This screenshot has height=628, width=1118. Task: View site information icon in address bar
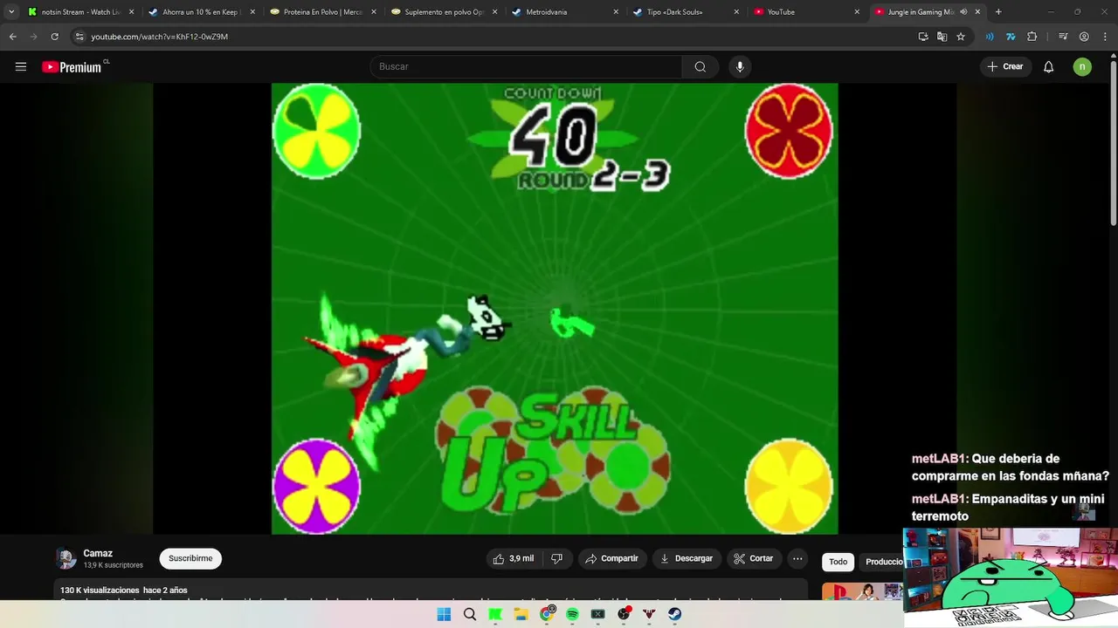coord(79,37)
